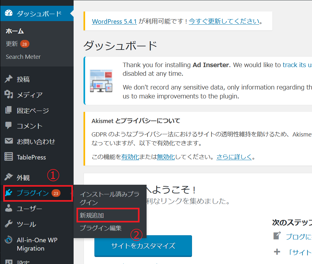Image resolution: width=312 pixels, height=264 pixels.
Task: Select 新規追加 in the plugins submenu
Action: coord(92,215)
